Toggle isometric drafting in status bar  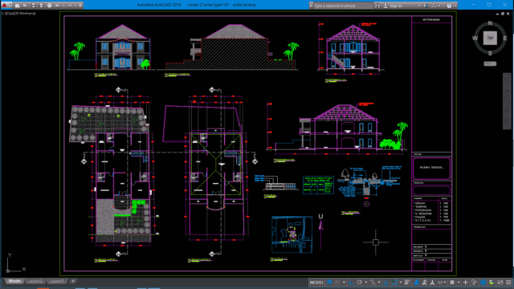[x=373, y=283]
